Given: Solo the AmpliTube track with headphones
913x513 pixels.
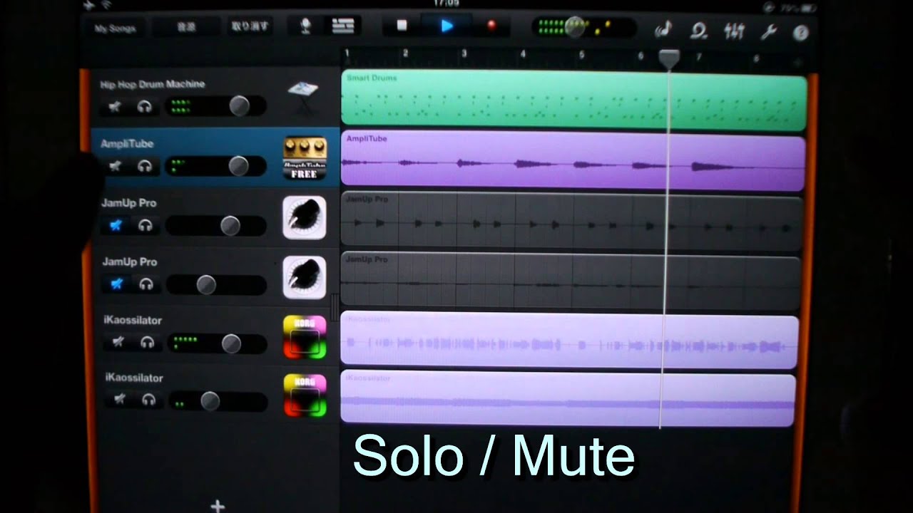Looking at the screenshot, I should click(x=146, y=166).
